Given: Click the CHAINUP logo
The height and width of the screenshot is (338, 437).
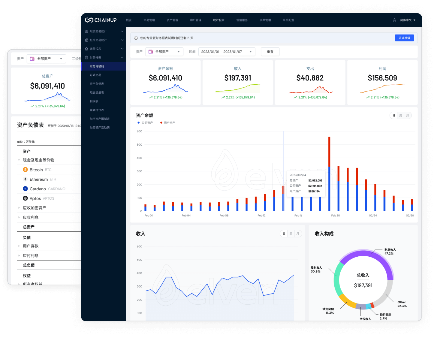Looking at the screenshot, I should pos(101,20).
